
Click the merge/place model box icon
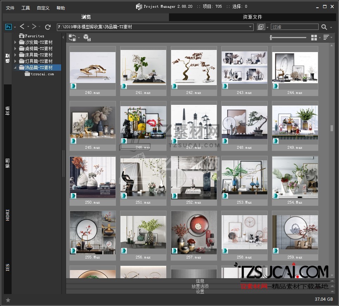(87, 38)
